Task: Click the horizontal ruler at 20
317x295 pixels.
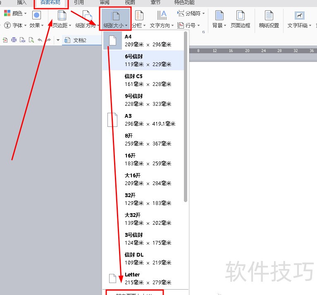Action: tap(247, 51)
